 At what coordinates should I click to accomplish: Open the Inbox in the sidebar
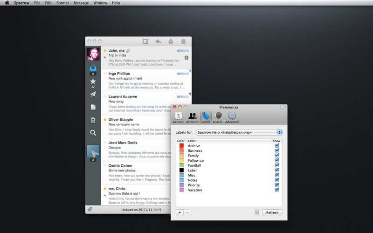93,69
